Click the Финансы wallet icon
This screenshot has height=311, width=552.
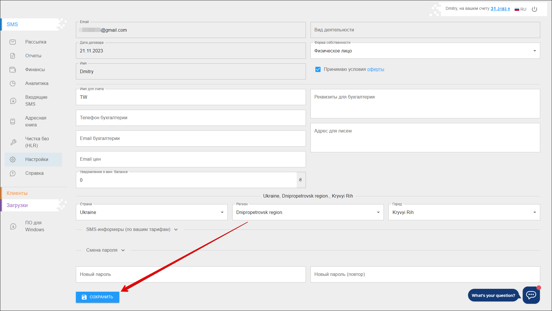[13, 70]
